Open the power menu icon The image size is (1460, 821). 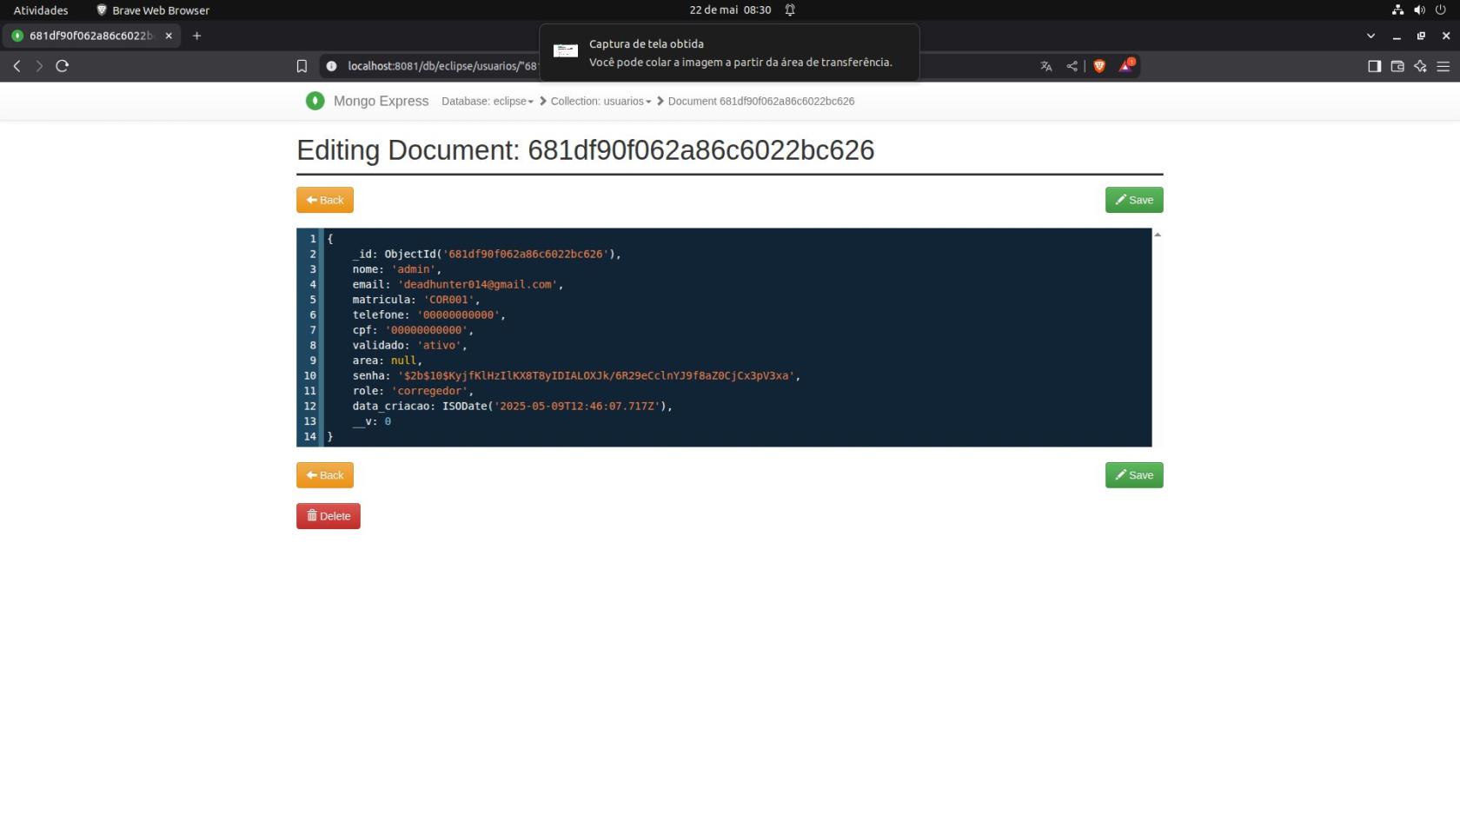1441,10
